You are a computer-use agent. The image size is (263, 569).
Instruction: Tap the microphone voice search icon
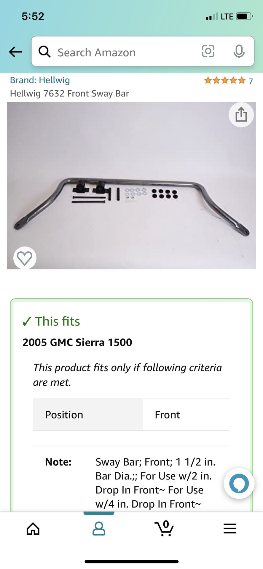pyautogui.click(x=239, y=52)
